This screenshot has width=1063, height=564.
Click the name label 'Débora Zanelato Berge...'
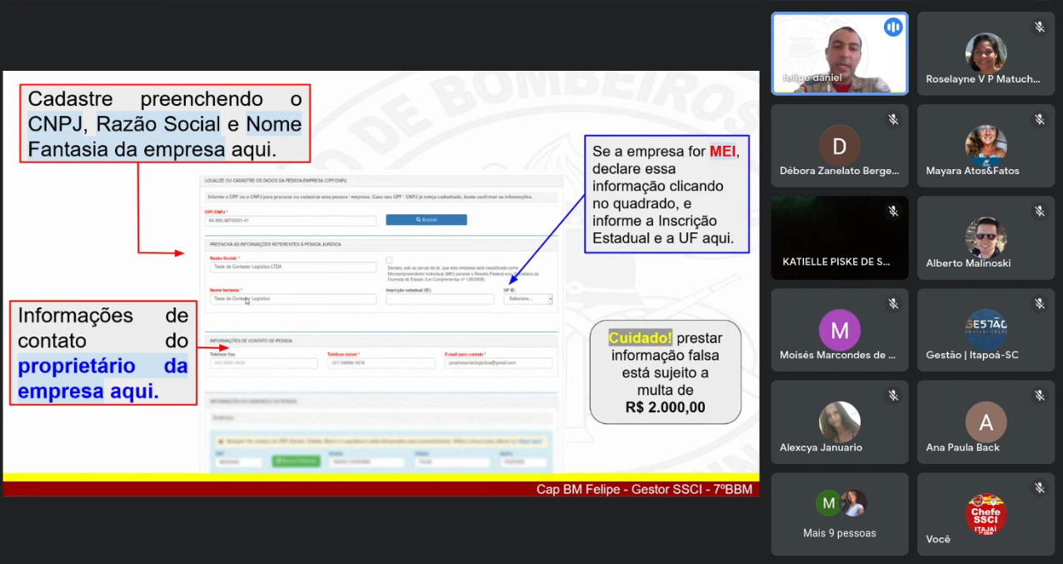(839, 171)
